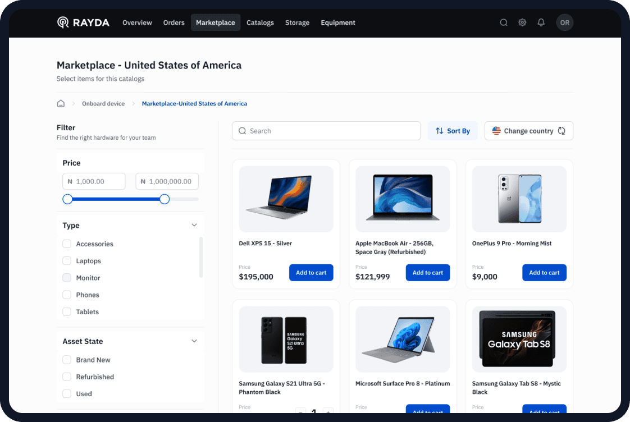Go to the Storage tab
Viewport: 630px width, 422px height.
pyautogui.click(x=298, y=22)
